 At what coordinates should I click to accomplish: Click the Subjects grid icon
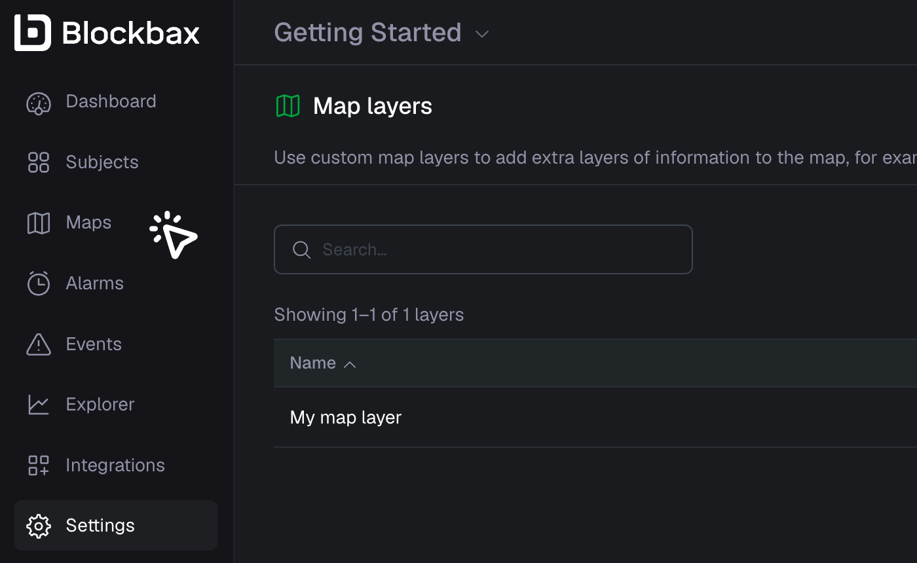coord(39,162)
